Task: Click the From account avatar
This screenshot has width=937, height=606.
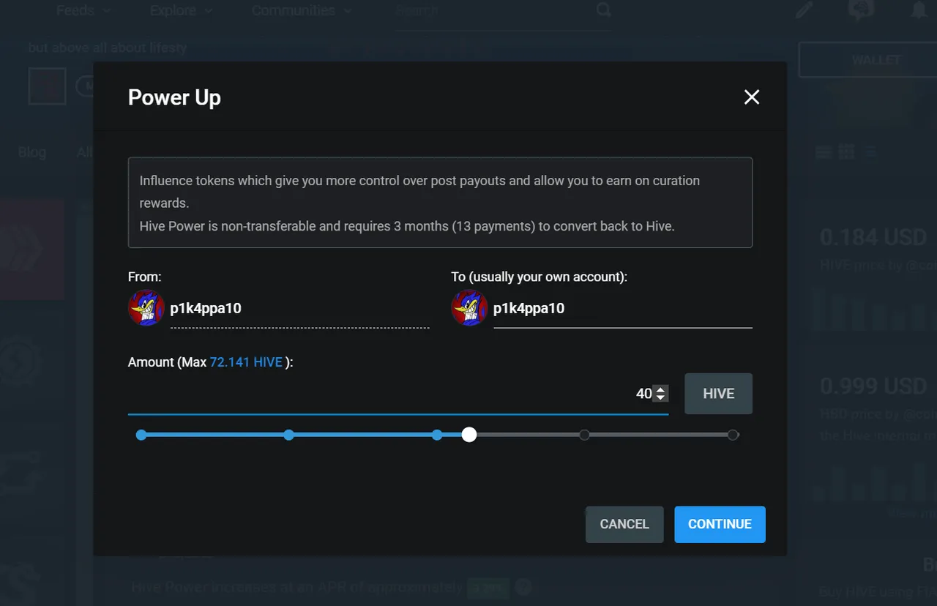Action: (x=146, y=307)
